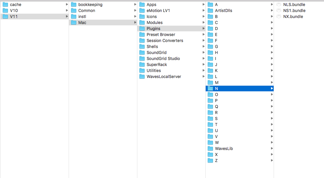Viewport: 324px width, 178px height.
Task: Click the Utilities folder icon
Action: [x=142, y=70]
